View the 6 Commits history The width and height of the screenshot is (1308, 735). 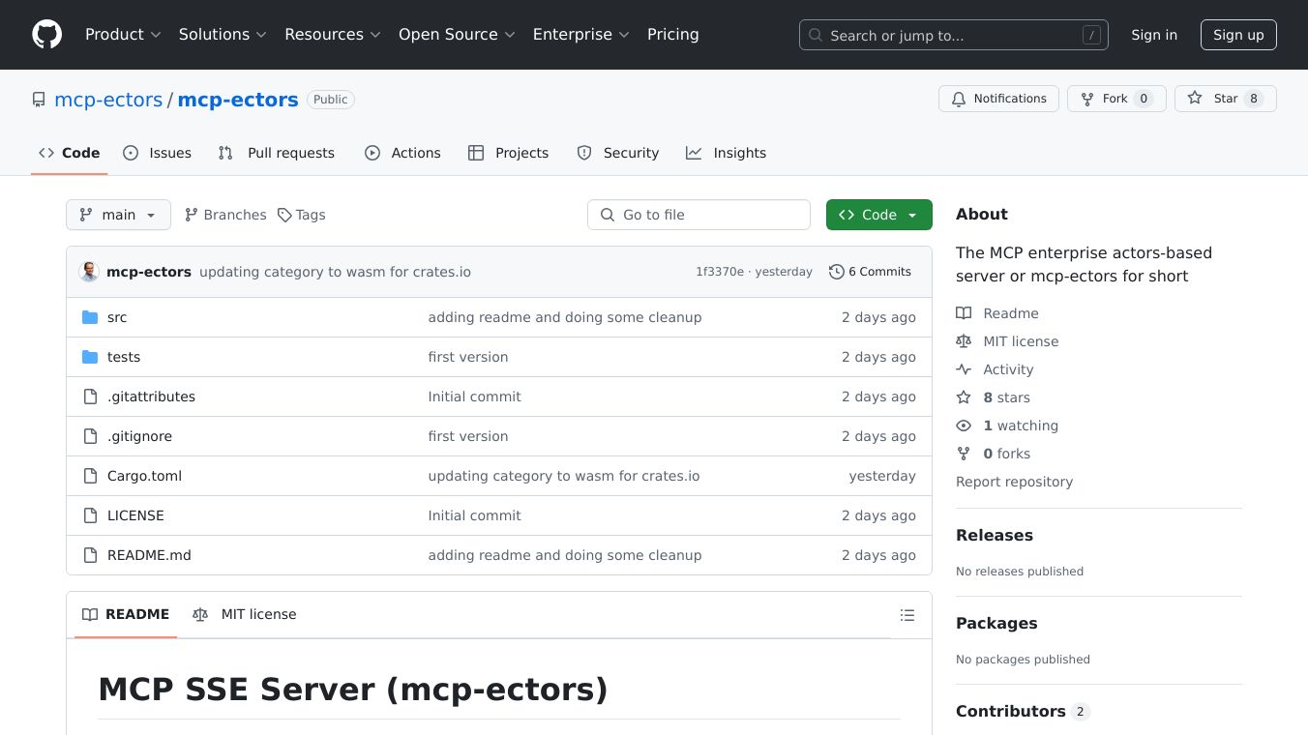pyautogui.click(x=870, y=272)
